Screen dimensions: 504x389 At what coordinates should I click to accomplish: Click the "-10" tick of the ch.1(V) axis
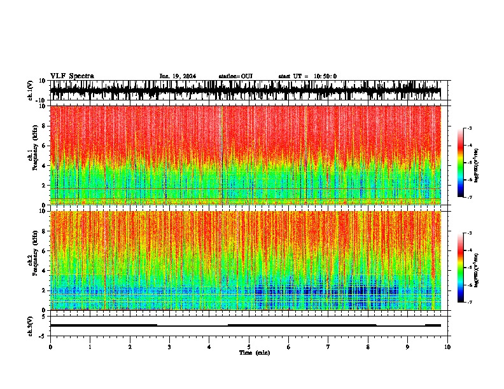(x=41, y=100)
